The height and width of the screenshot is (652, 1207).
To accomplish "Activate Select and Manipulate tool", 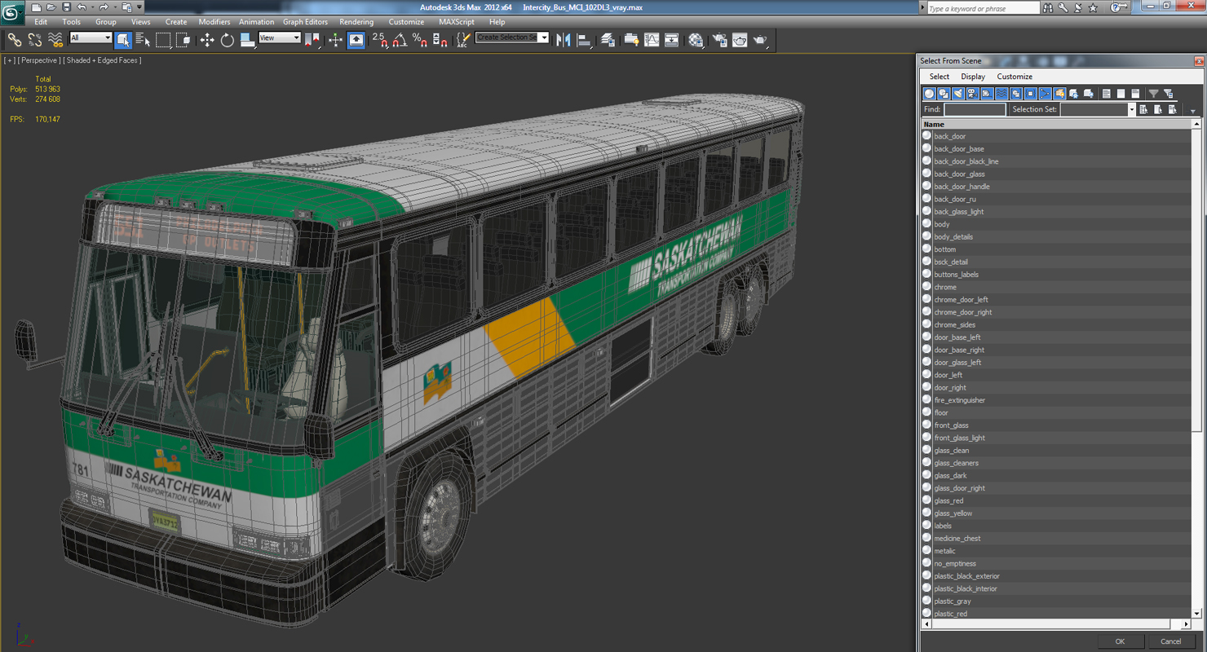I will (x=335, y=39).
